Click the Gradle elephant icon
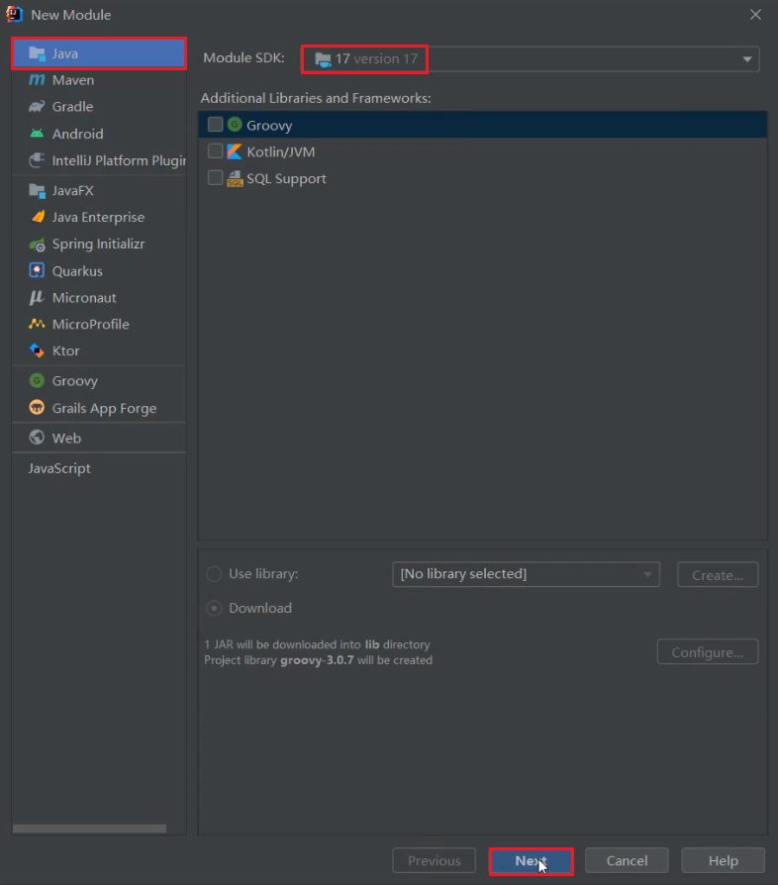Screen dimensions: 778x885 tap(37, 107)
